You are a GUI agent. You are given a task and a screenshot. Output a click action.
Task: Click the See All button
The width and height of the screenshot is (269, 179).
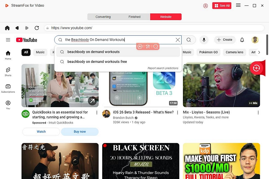222,6
